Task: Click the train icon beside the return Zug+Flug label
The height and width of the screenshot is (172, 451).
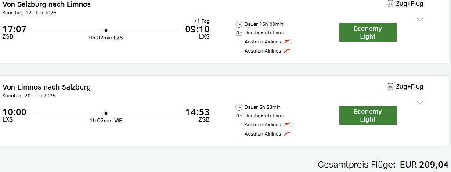Action: point(390,86)
